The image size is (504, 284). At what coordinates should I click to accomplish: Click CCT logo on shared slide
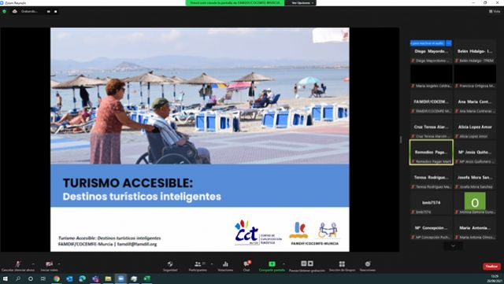tap(258, 233)
